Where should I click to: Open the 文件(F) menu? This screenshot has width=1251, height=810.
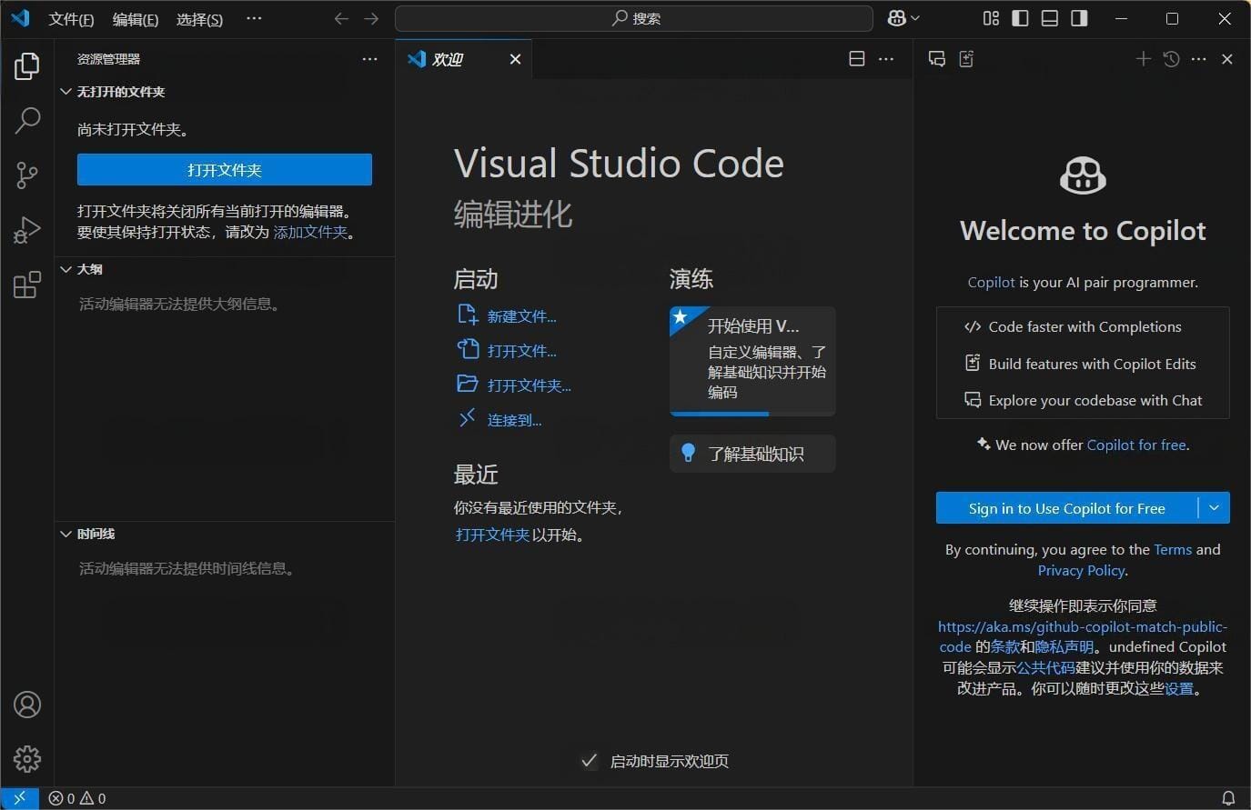click(x=71, y=19)
